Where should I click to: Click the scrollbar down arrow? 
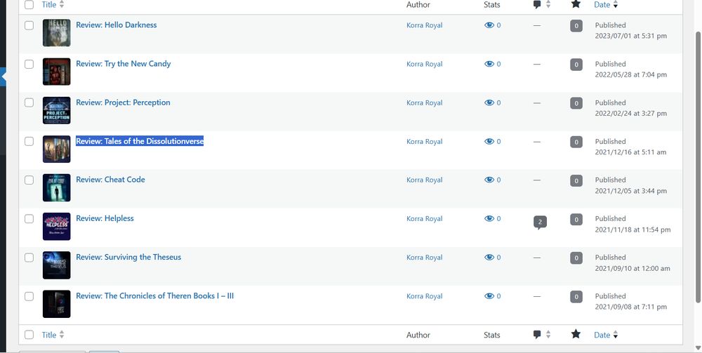click(698, 347)
